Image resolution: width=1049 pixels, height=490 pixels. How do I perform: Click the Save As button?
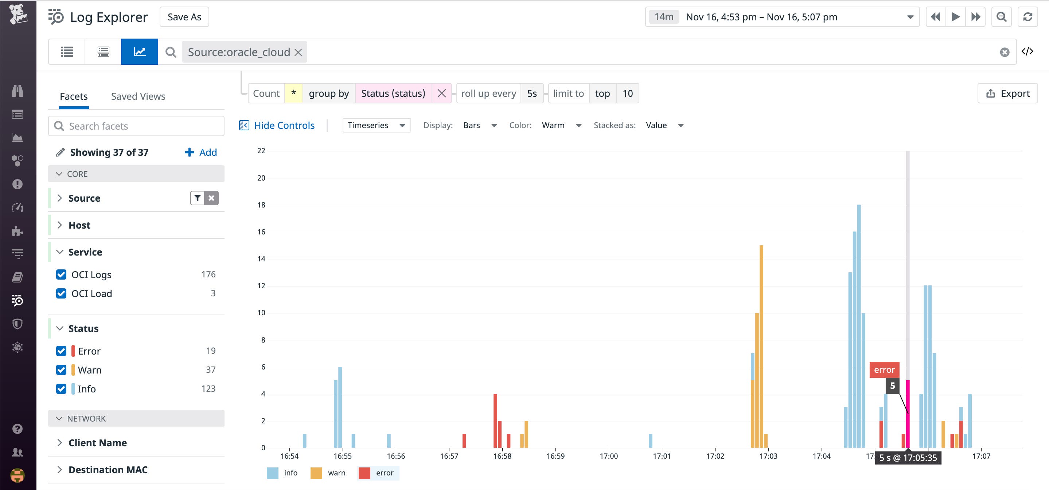184,17
